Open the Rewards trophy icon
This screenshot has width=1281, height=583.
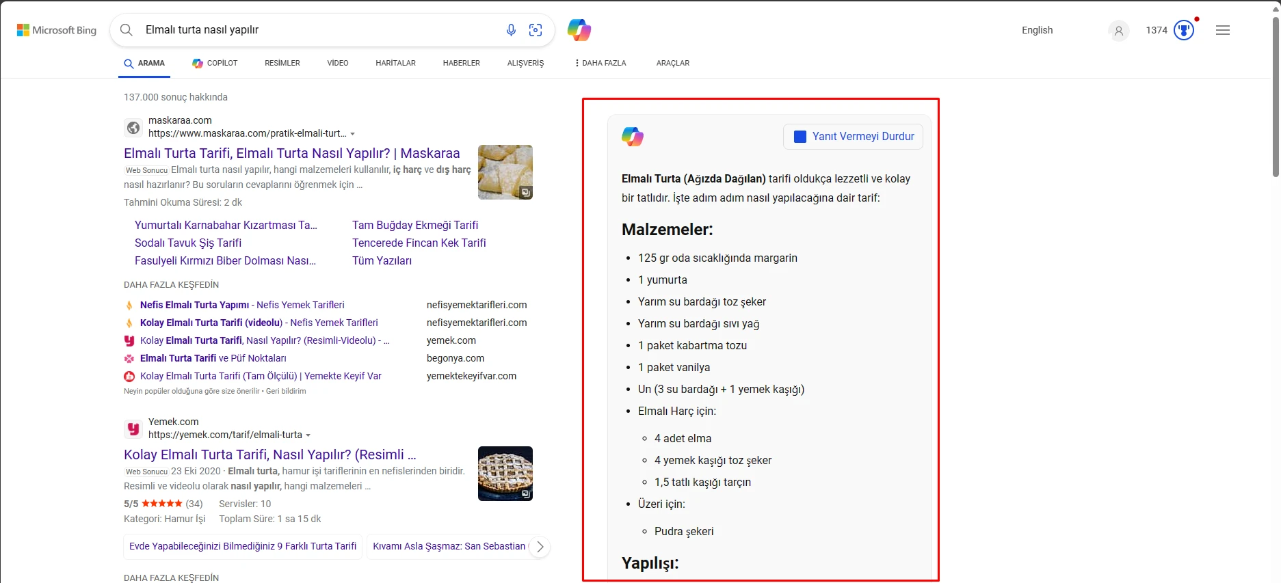(x=1183, y=30)
